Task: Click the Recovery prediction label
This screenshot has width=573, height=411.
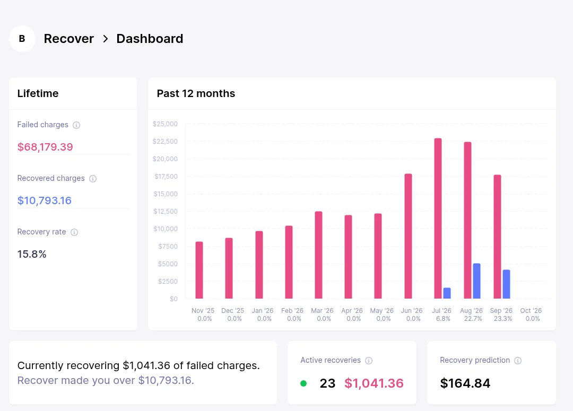Action: (x=475, y=360)
